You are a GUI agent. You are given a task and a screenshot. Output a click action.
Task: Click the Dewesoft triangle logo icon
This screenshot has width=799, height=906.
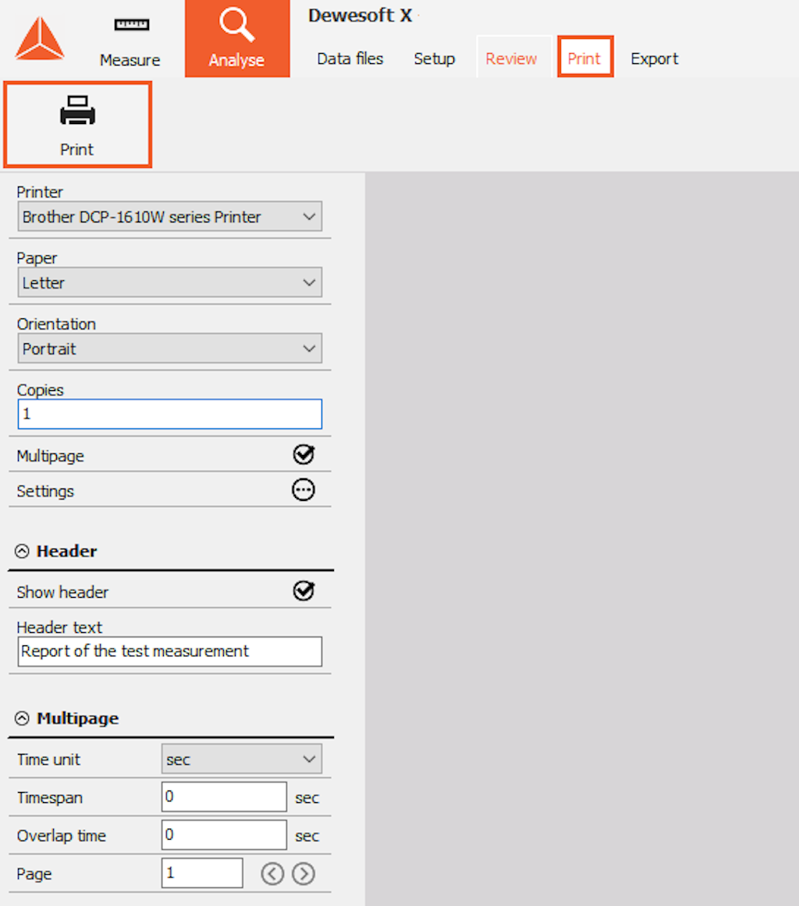[x=39, y=39]
